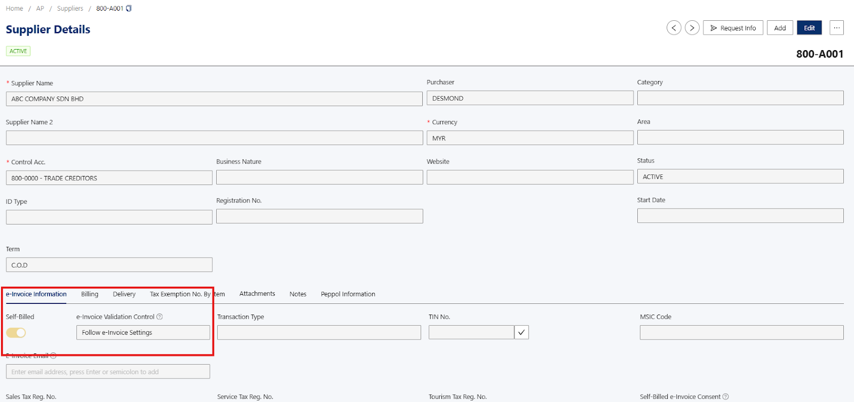Switch to the Billing tab
The height and width of the screenshot is (402, 854).
pyautogui.click(x=90, y=294)
